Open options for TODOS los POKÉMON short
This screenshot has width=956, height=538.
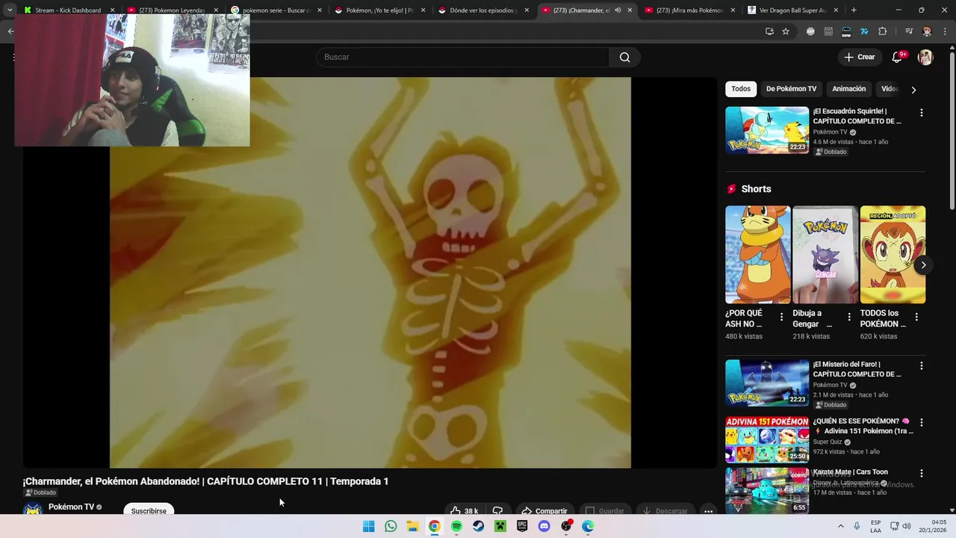[916, 317]
